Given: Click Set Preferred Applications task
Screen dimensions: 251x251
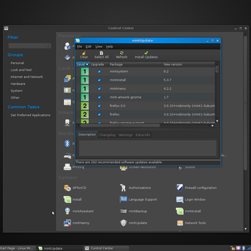Looking at the screenshot, I should point(31,115).
